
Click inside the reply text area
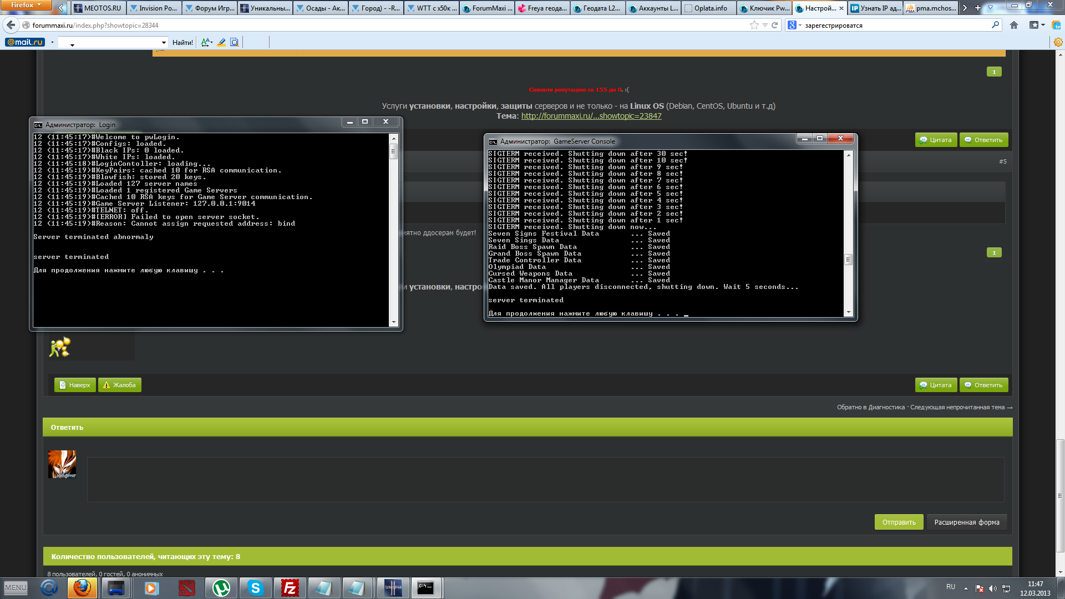point(545,479)
